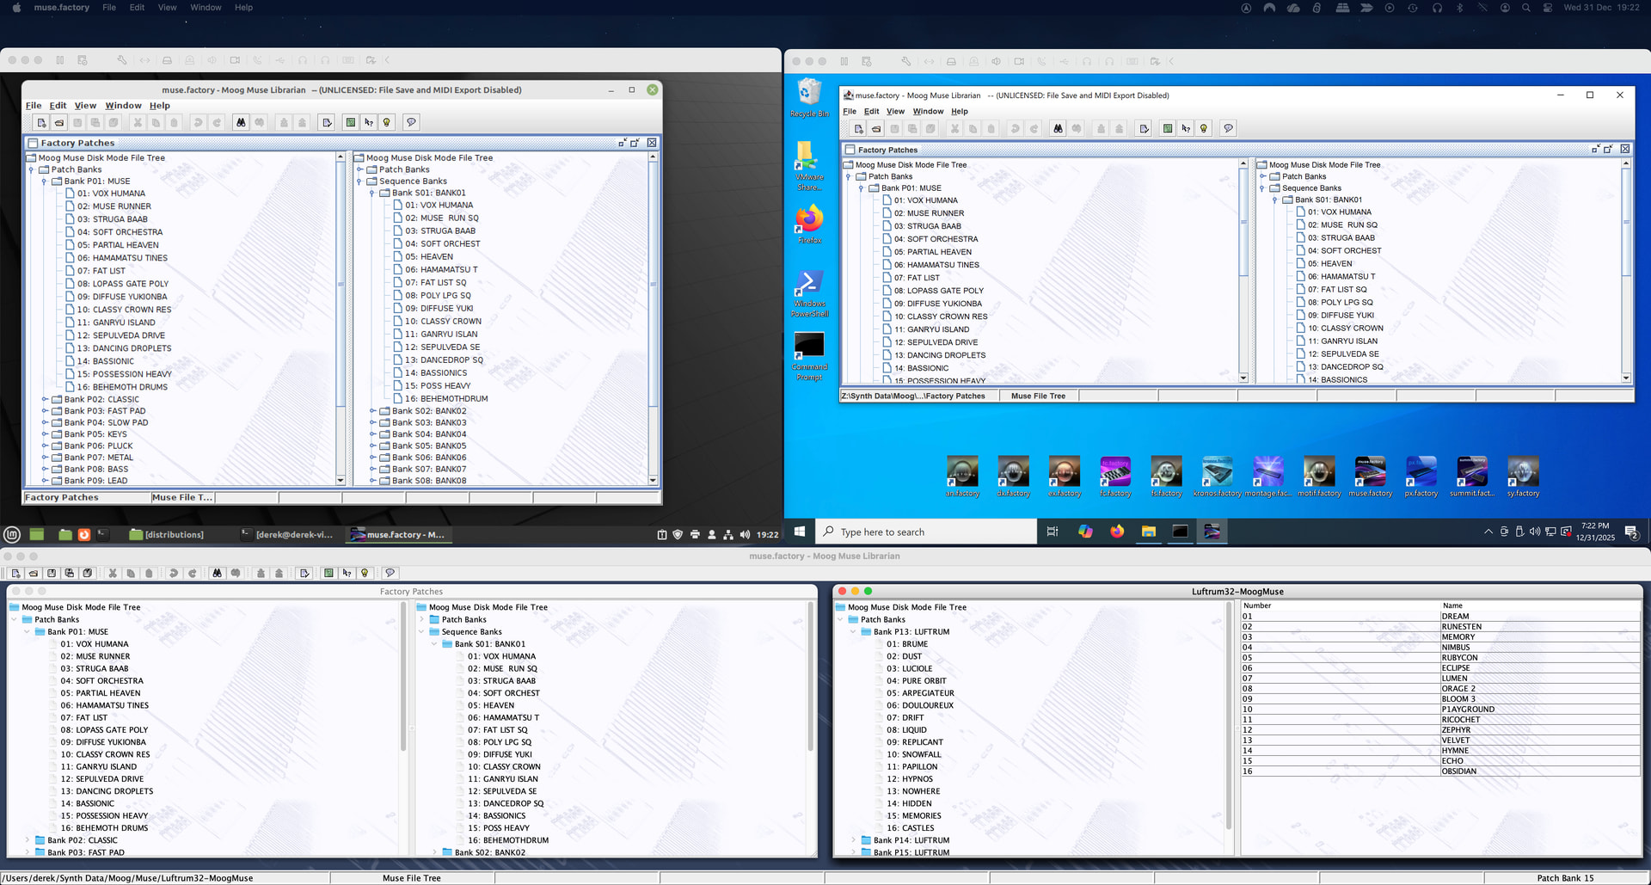Click the Windows Start button
The image size is (1651, 885).
pos(799,532)
